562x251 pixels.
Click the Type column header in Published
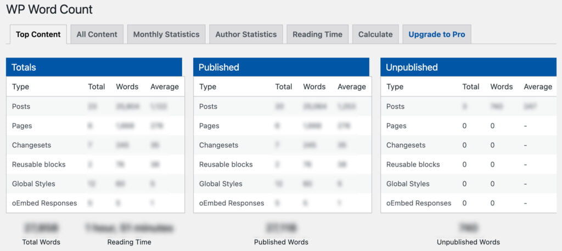coord(207,87)
